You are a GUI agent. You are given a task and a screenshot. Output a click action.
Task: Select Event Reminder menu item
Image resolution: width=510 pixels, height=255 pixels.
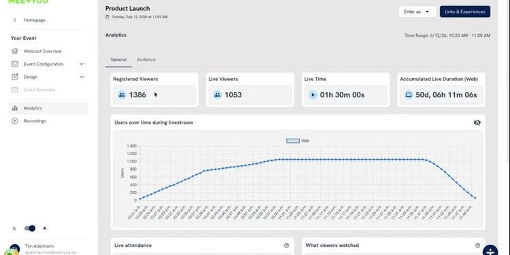(48, 90)
